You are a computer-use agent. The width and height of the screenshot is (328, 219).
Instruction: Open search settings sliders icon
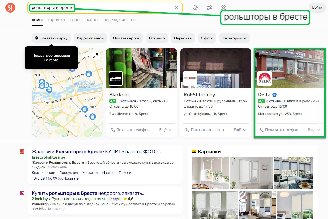pos(209,8)
